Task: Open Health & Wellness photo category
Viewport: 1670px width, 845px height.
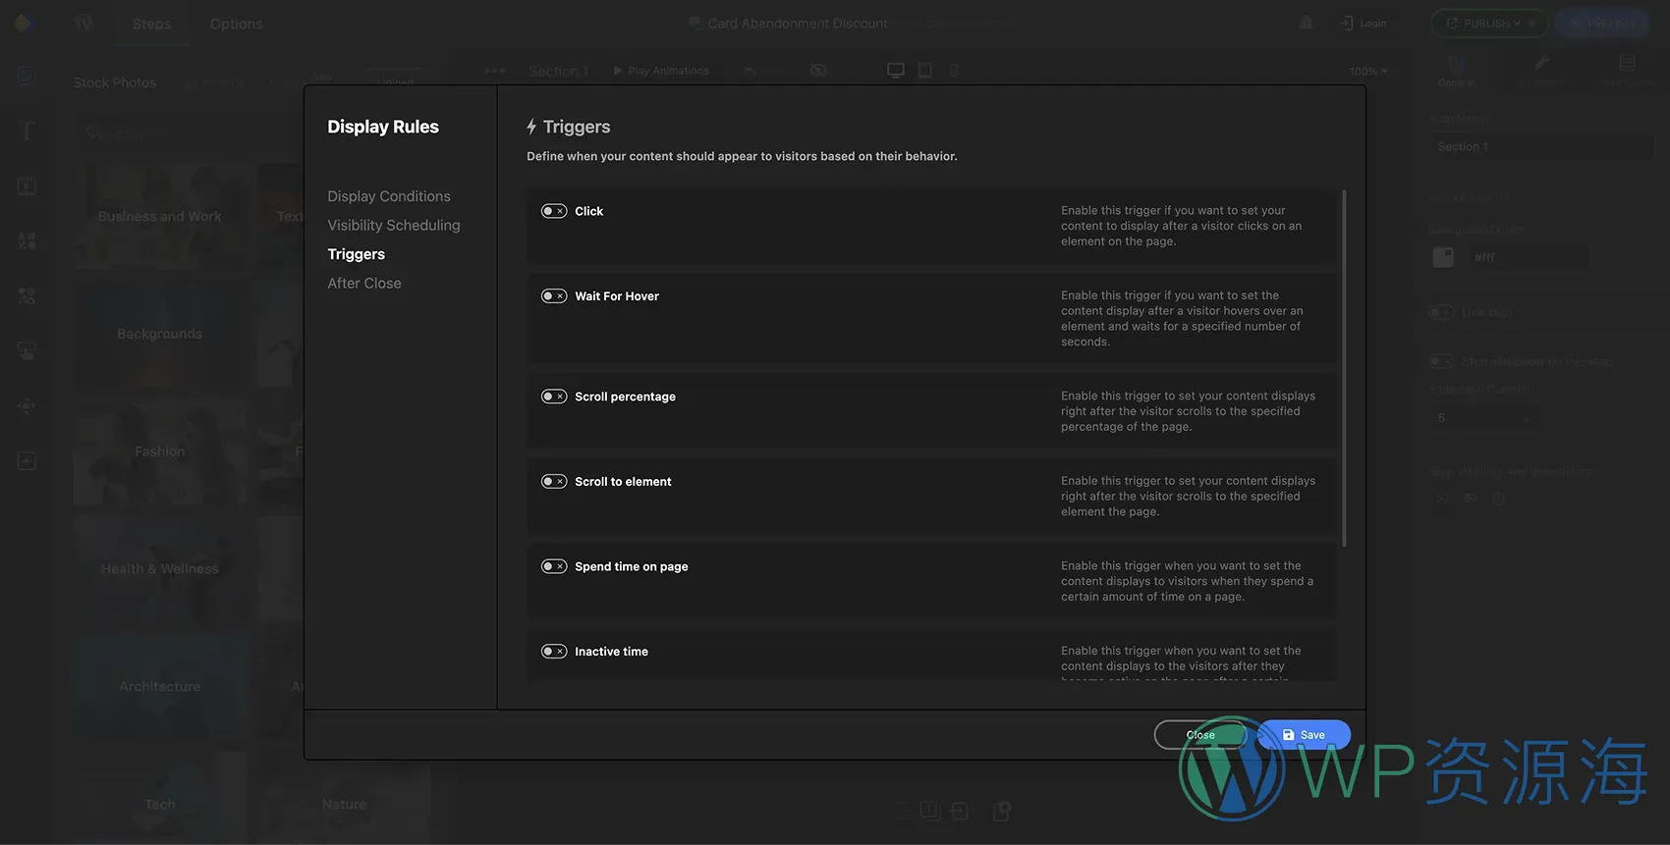Action: (x=160, y=569)
